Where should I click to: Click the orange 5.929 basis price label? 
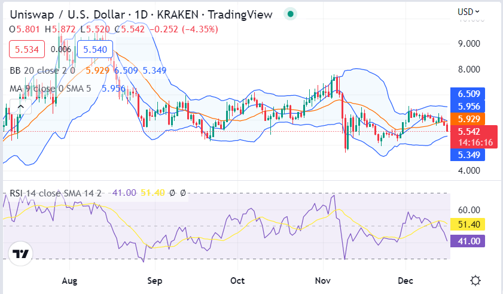pyautogui.click(x=468, y=119)
